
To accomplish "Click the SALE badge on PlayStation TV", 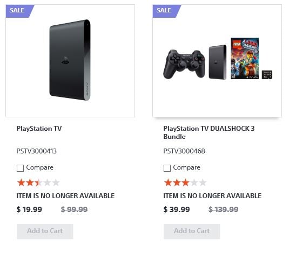I will pos(20,11).
